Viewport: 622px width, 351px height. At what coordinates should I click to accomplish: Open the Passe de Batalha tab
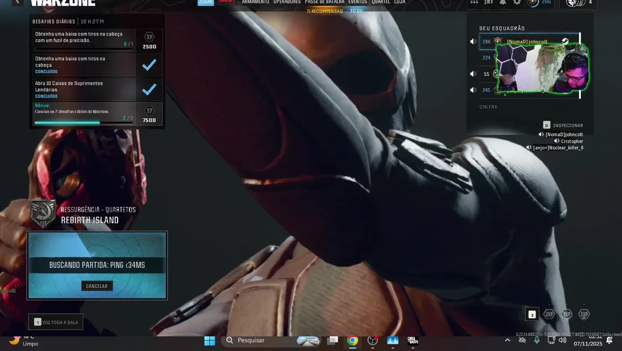coord(325,2)
